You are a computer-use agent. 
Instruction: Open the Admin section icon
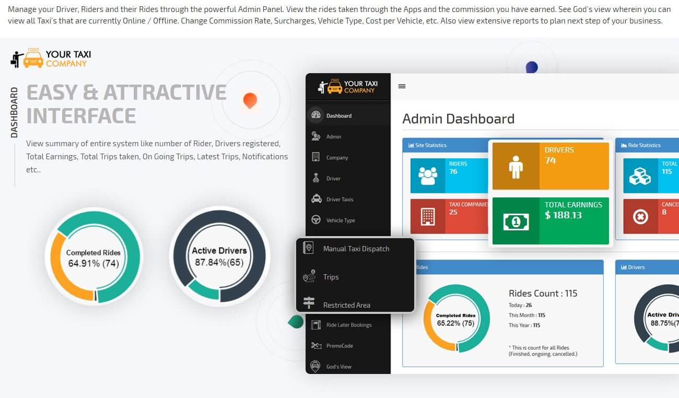tap(315, 136)
